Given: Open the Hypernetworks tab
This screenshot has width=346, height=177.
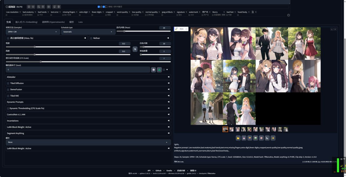Looking at the screenshot, I should click(53, 22).
